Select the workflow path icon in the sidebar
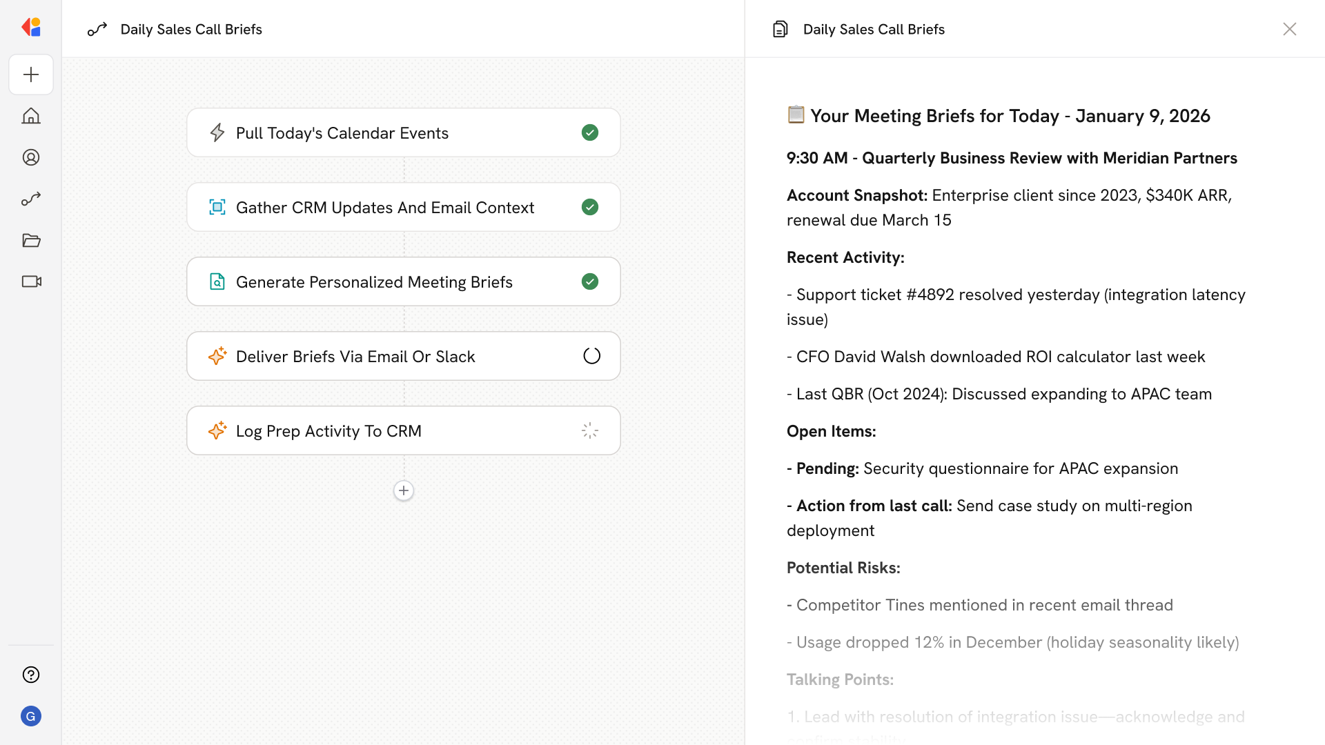This screenshot has width=1325, height=745. 31,199
